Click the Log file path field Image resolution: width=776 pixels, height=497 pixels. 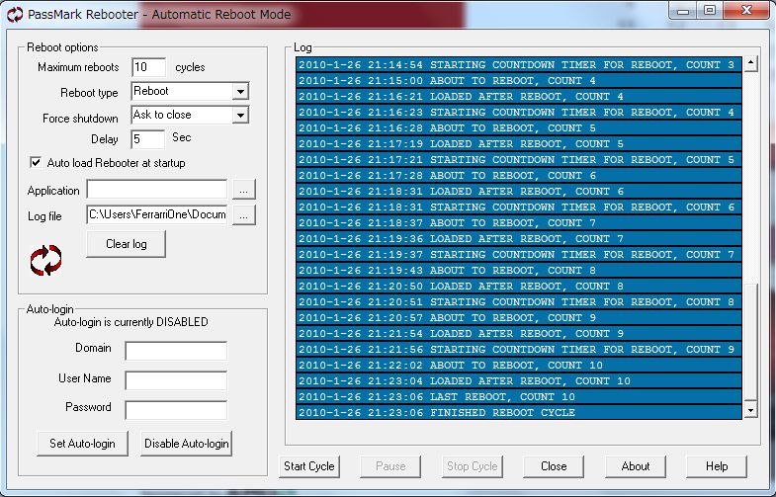157,214
